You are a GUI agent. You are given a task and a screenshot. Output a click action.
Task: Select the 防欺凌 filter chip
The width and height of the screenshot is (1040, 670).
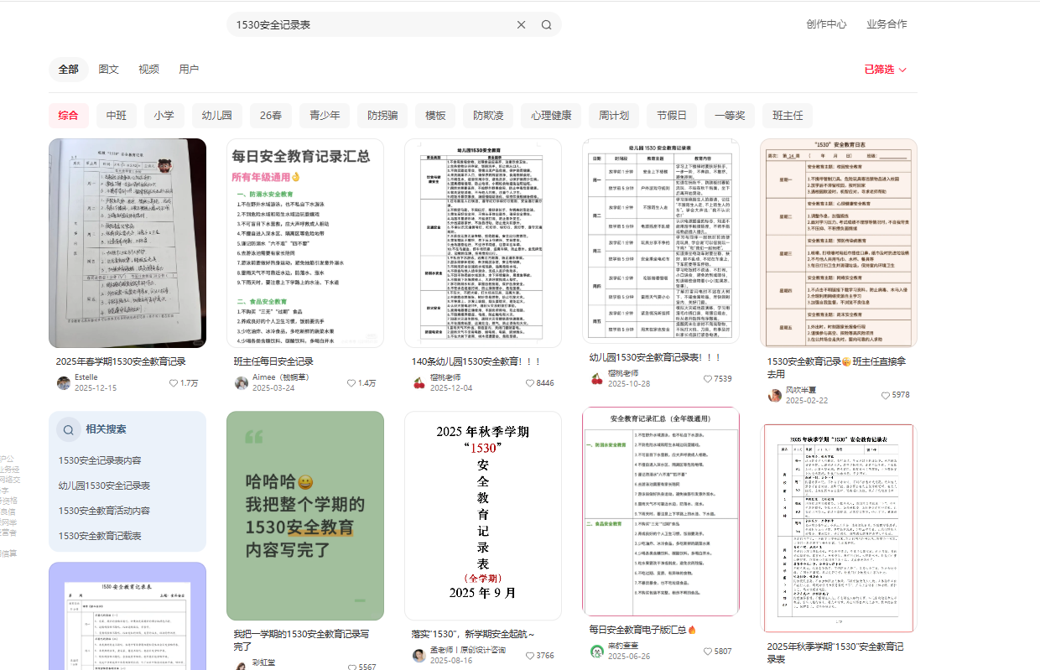pyautogui.click(x=488, y=116)
